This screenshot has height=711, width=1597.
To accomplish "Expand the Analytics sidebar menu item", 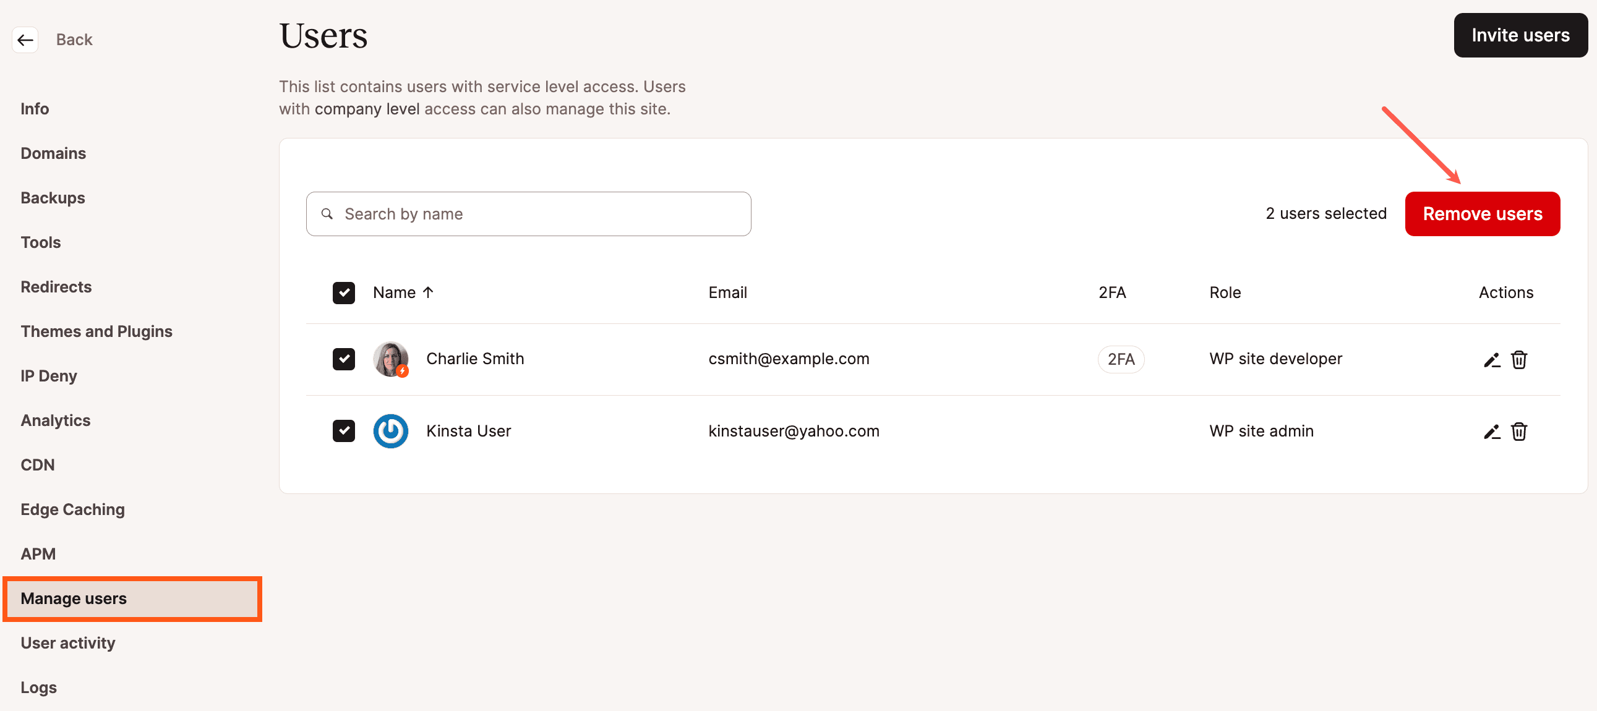I will point(55,420).
